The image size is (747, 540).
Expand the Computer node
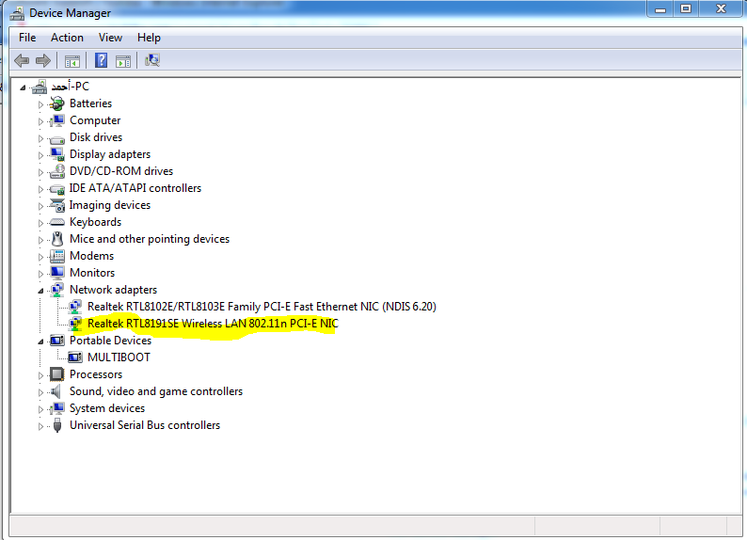coord(40,121)
